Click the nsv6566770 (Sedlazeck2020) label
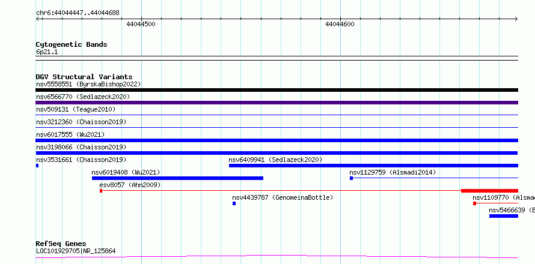This screenshot has height=264, width=535. coord(83,97)
